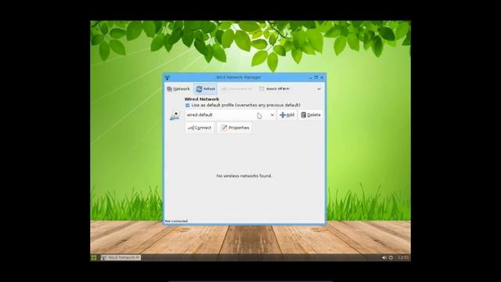Click the 'No wireless networks found.' message
501x282 pixels.
pyautogui.click(x=244, y=175)
